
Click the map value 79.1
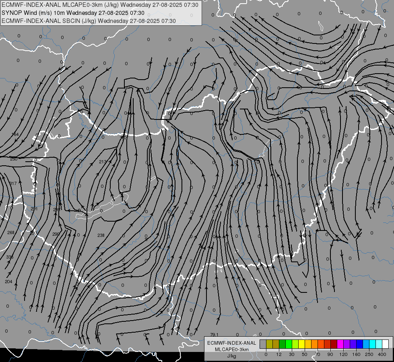(215, 335)
